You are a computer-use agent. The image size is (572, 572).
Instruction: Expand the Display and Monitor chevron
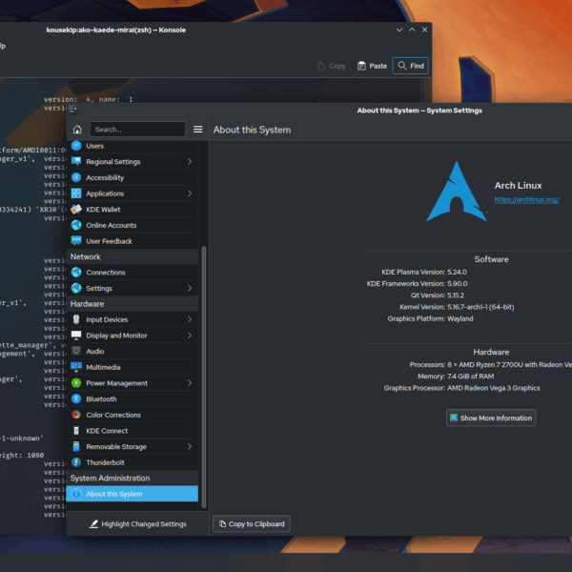[x=190, y=336]
